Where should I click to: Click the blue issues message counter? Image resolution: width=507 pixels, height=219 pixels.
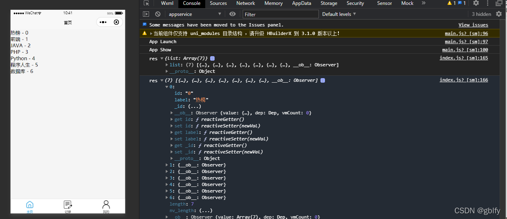coord(461,3)
